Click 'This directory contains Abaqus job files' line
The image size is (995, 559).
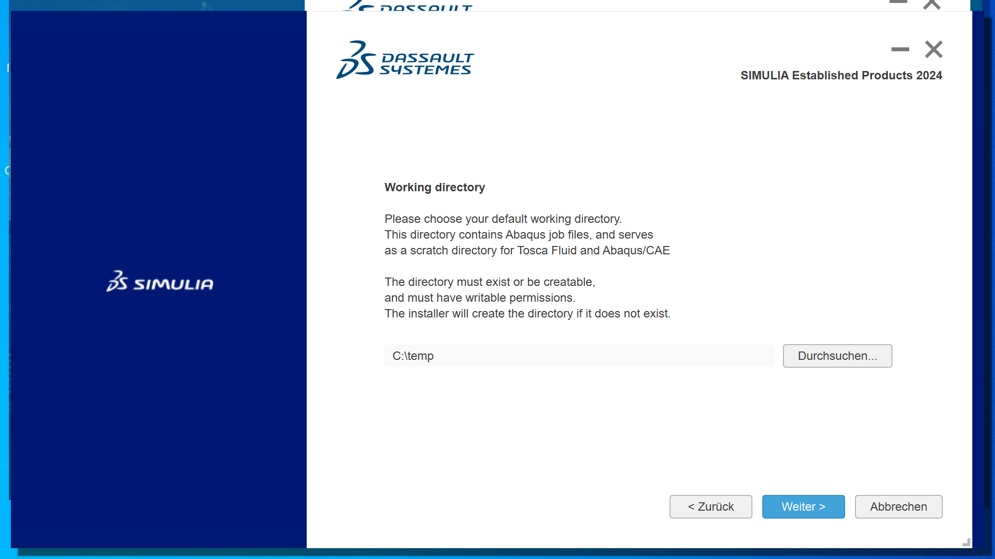pyautogui.click(x=519, y=235)
